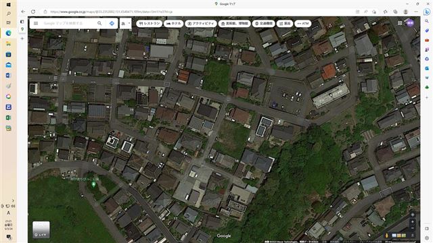This screenshot has height=243, width=433.
Task: Expand the bottom imagery strip arrow
Action: [x=413, y=236]
